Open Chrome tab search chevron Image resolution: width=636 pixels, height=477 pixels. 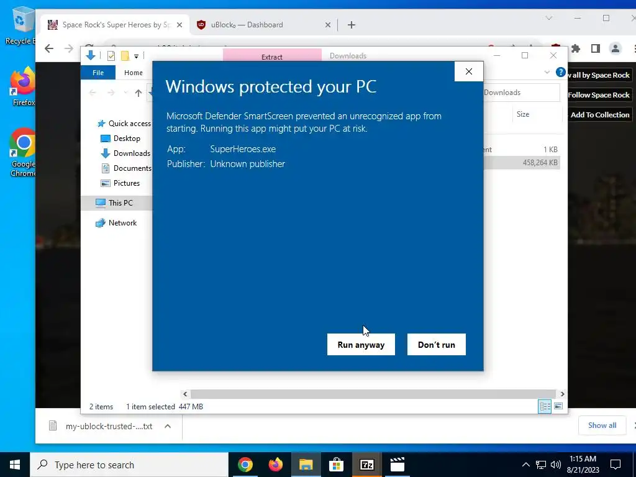pos(549,18)
